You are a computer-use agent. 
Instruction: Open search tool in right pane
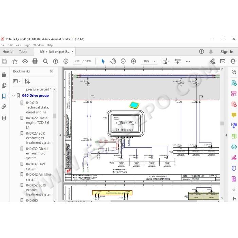click(234, 72)
